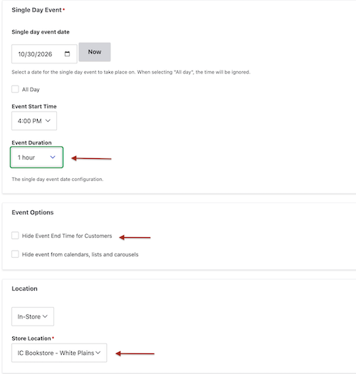Screen dimensions: 356x374
Task: Click the Store Location label
Action: coord(31,338)
